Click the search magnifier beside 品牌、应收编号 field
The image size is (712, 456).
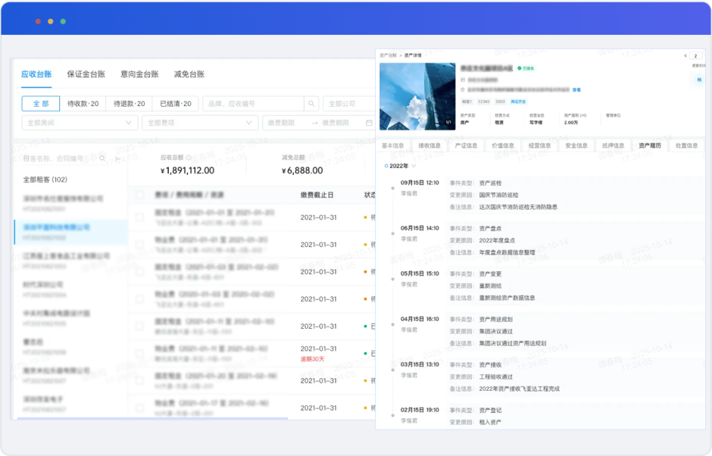(312, 104)
